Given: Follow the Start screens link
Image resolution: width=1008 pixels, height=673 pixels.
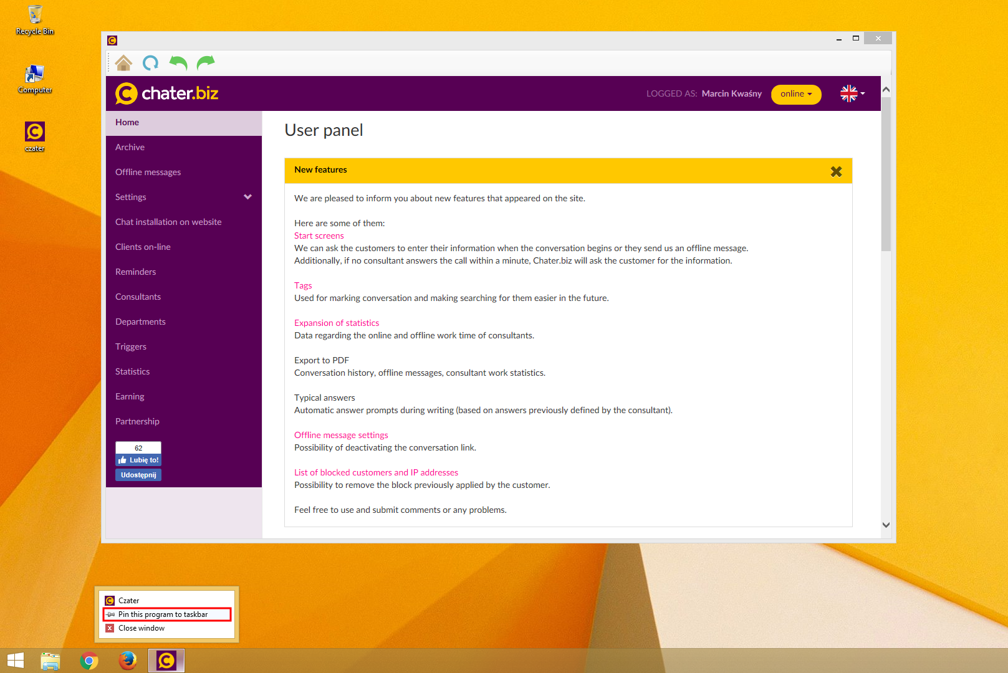Looking at the screenshot, I should click(x=319, y=236).
